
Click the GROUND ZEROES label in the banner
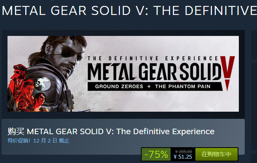click(117, 86)
